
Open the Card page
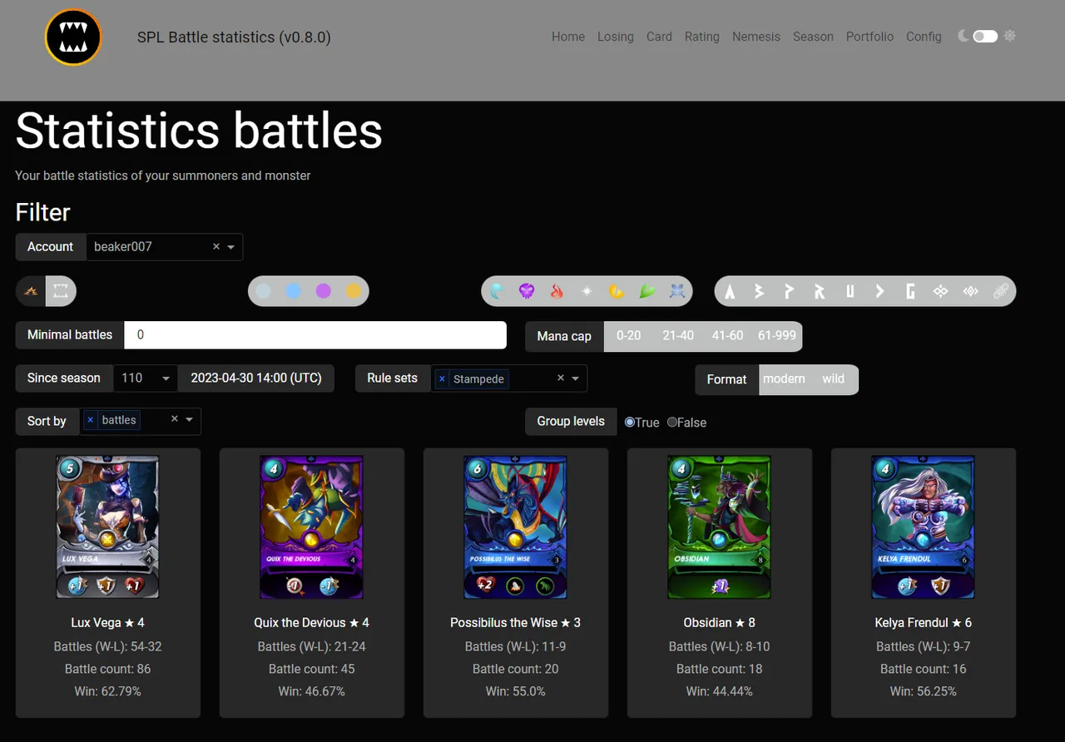click(659, 37)
